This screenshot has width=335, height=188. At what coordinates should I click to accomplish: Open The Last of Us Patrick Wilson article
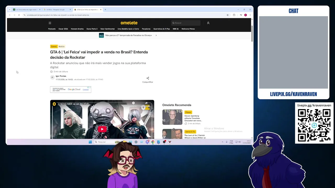195,137
